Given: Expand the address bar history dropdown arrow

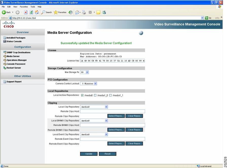Looking at the screenshot, I should [202, 18].
